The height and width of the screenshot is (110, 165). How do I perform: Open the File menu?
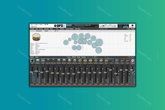tap(32, 24)
